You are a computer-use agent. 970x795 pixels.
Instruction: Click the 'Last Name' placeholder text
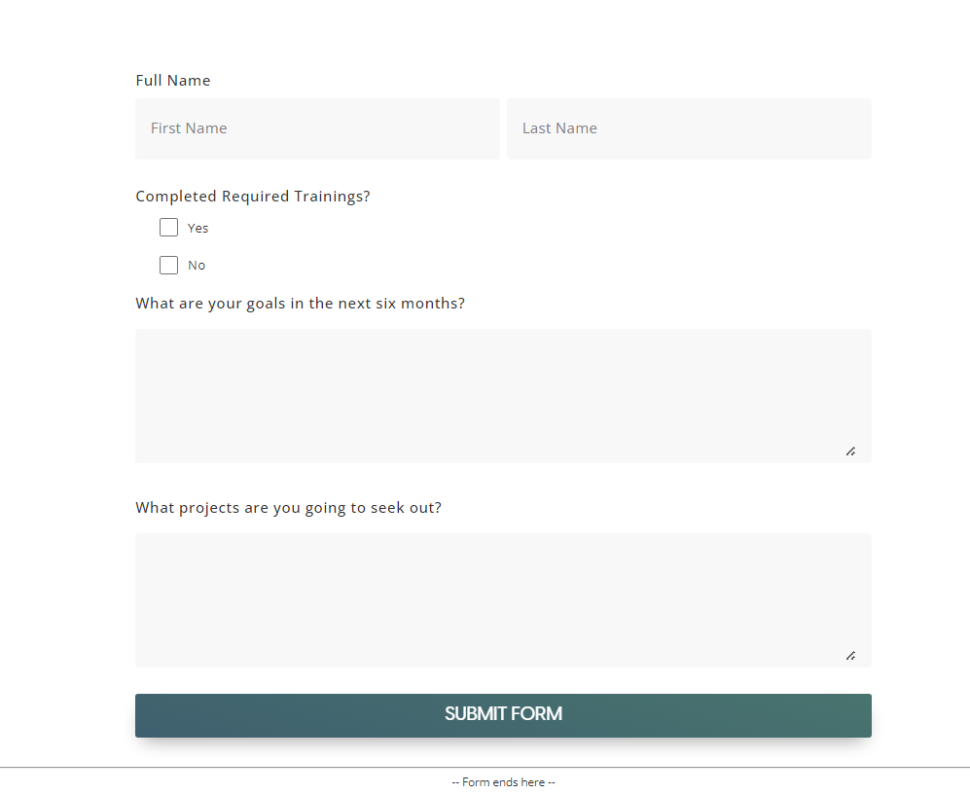559,128
